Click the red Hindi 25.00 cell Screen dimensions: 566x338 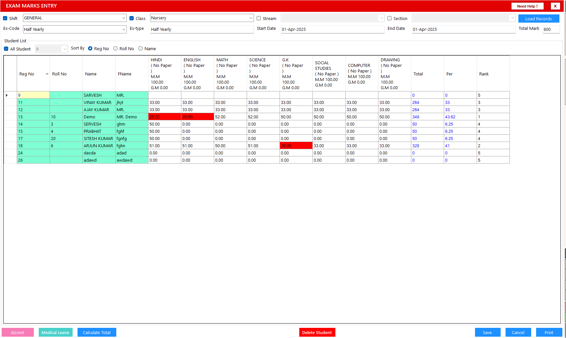point(165,117)
